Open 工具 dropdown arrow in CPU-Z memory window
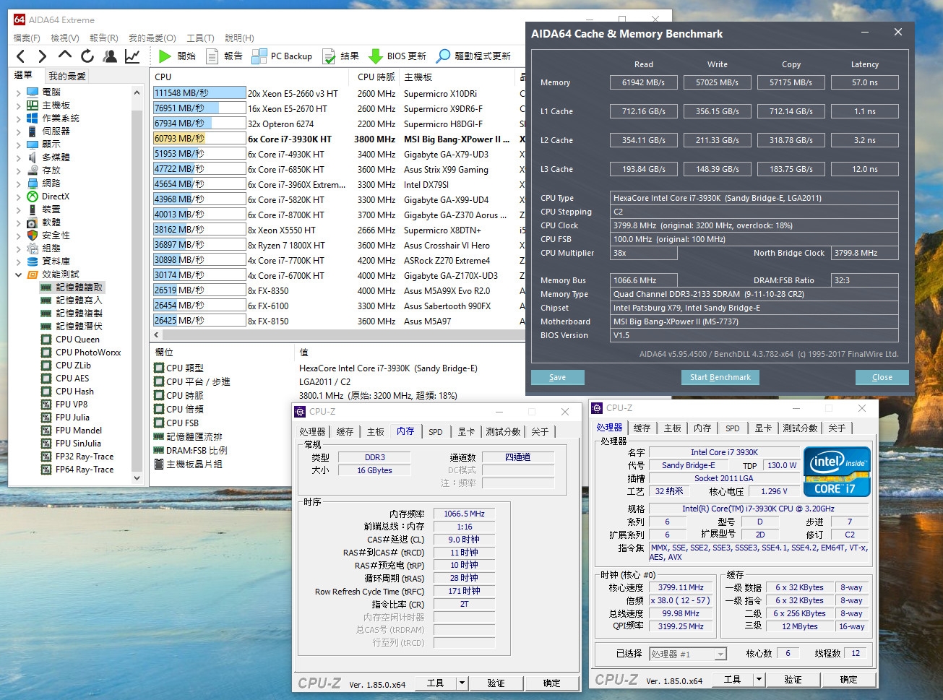Image resolution: width=943 pixels, height=700 pixels. click(x=462, y=683)
